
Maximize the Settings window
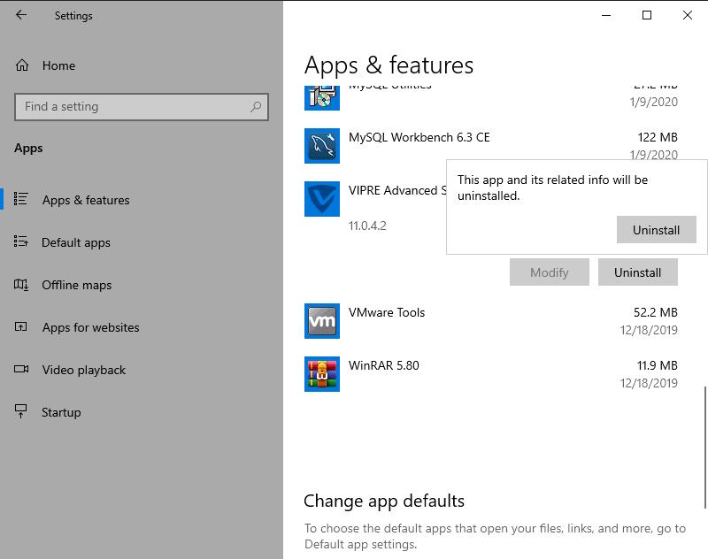pyautogui.click(x=647, y=15)
